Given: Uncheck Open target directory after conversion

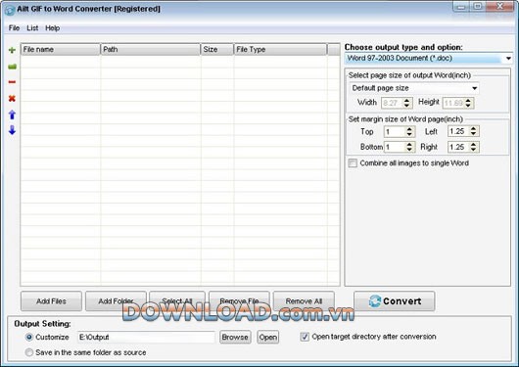Looking at the screenshot, I should 305,337.
